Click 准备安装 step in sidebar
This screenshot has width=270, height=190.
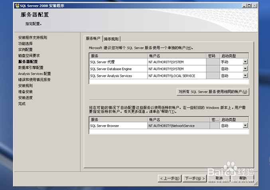tap(25, 92)
